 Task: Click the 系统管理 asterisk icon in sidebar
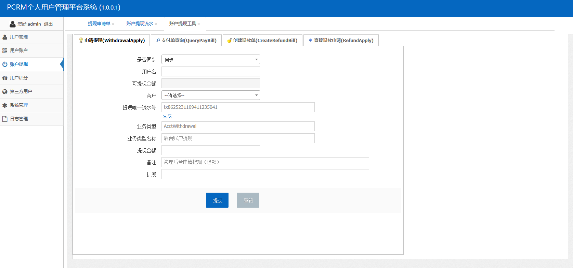[5, 105]
